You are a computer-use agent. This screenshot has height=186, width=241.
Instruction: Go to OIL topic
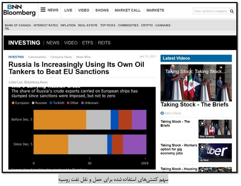7,28
